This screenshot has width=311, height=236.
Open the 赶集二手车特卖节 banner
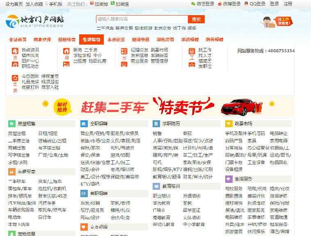[150, 106]
